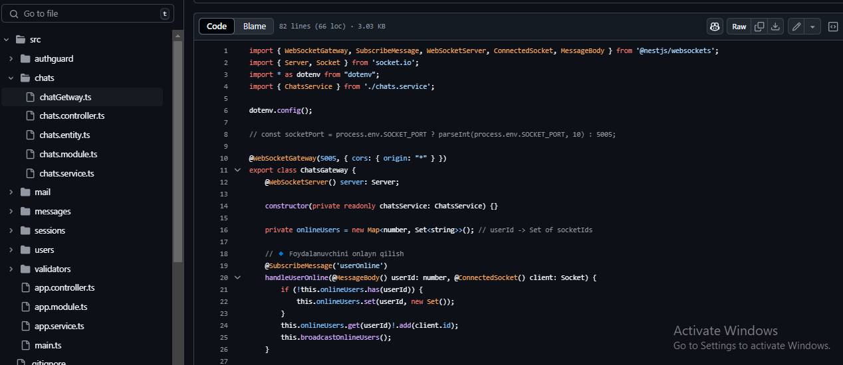Switch to the Code tab
Screen dimensions: 843x365
pyautogui.click(x=217, y=27)
